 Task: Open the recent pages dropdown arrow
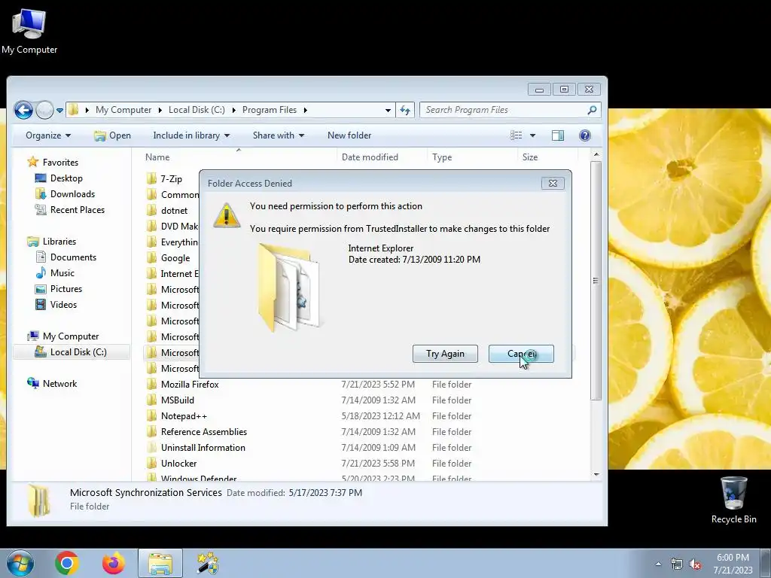(59, 111)
